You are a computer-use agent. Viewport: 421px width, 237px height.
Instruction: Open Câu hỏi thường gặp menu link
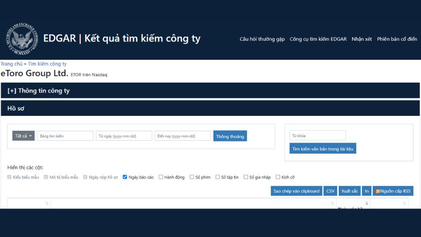262,39
